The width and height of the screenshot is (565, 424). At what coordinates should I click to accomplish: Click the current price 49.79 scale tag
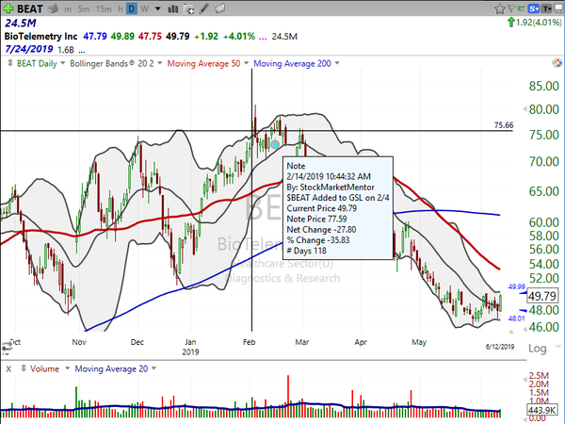pyautogui.click(x=544, y=296)
